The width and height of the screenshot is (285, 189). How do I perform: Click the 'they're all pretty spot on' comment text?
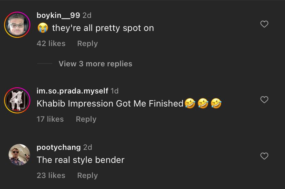tap(103, 28)
